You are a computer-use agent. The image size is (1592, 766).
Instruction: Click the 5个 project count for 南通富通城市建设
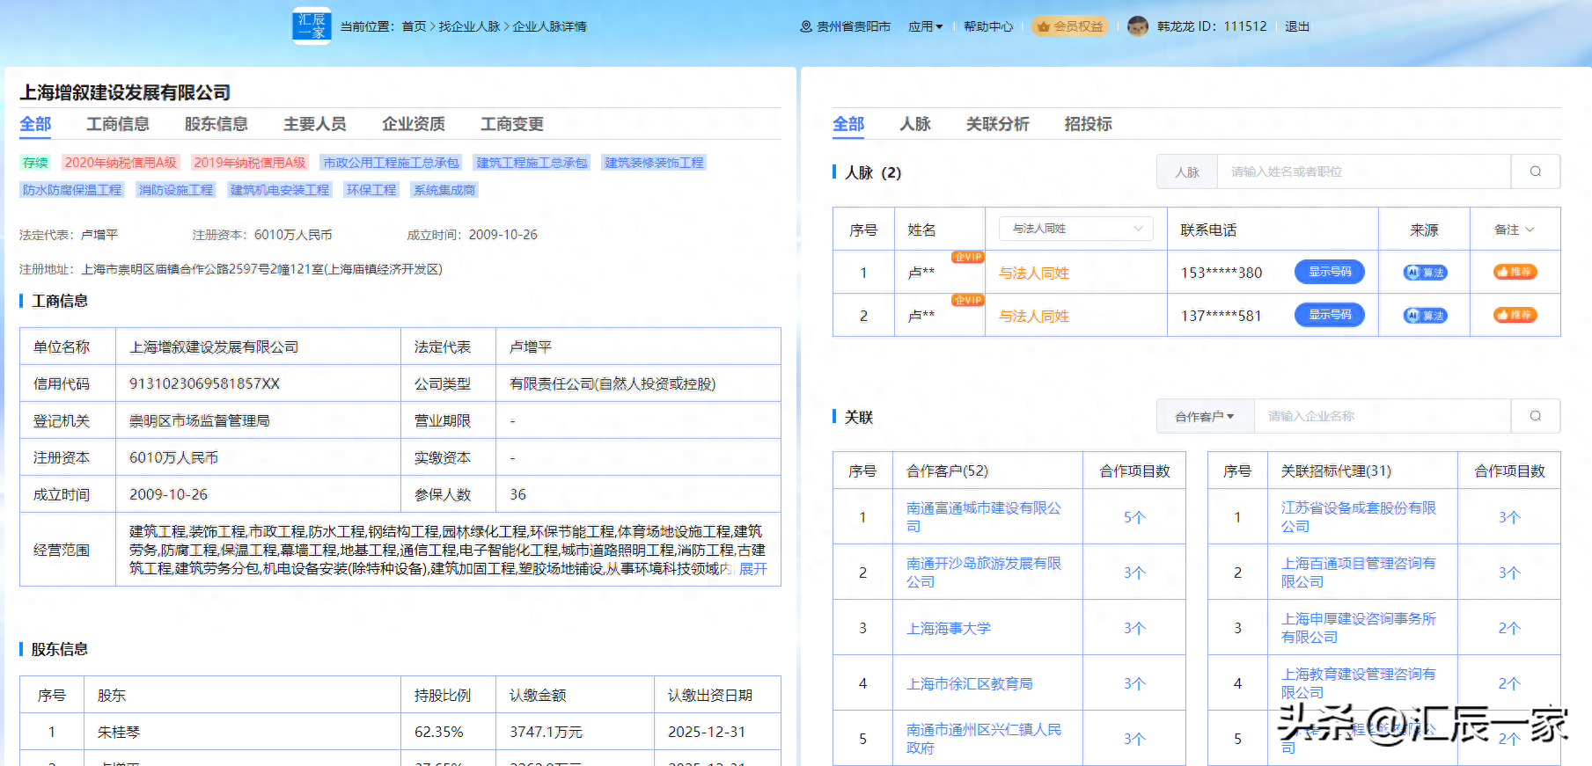[x=1134, y=517]
